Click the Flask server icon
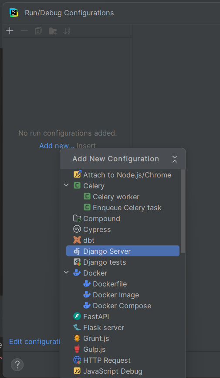 [x=77, y=327]
